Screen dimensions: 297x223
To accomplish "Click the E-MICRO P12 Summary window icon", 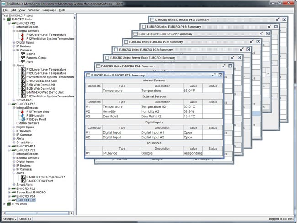I will (x=152, y=20).
